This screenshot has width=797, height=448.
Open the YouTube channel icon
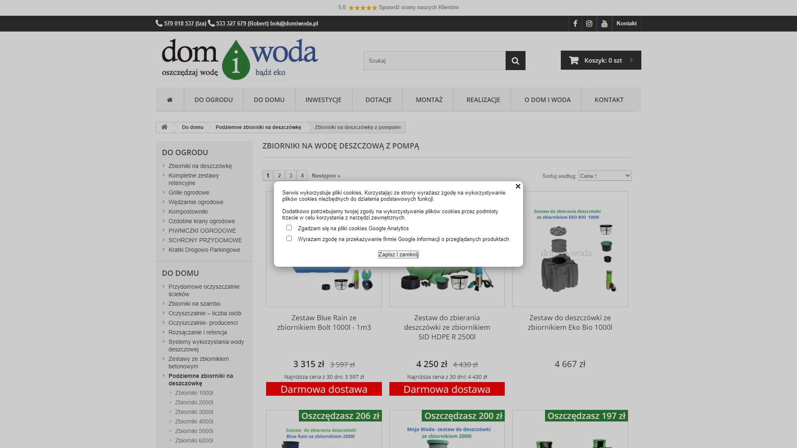[604, 24]
